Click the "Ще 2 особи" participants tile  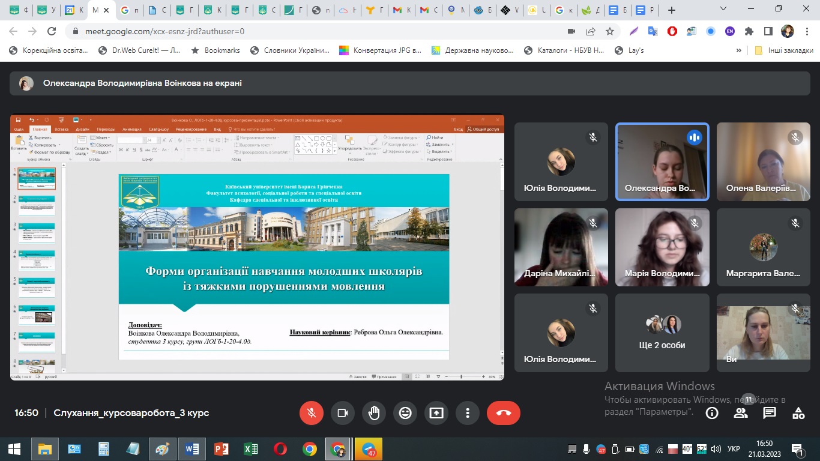pos(662,333)
